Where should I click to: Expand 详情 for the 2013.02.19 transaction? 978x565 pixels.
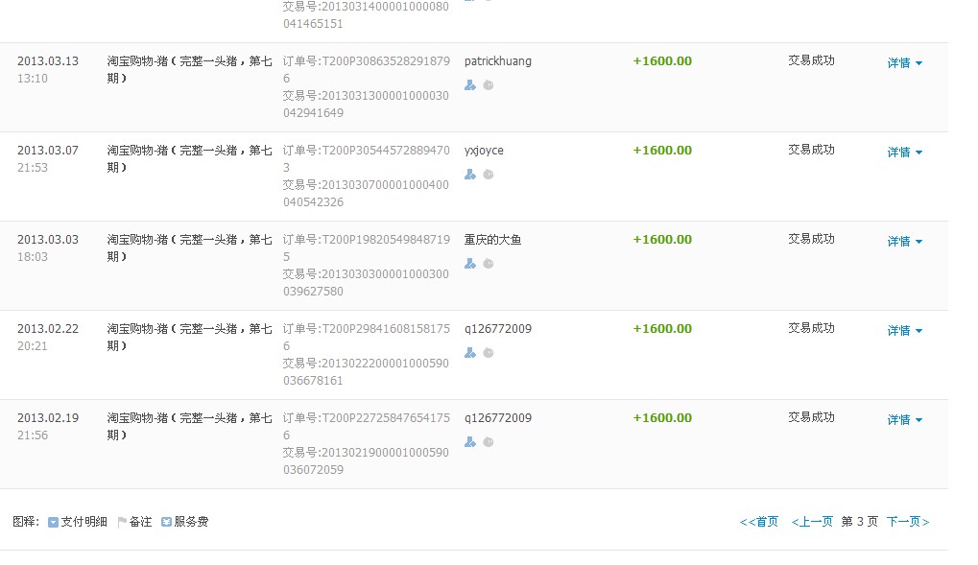(904, 420)
